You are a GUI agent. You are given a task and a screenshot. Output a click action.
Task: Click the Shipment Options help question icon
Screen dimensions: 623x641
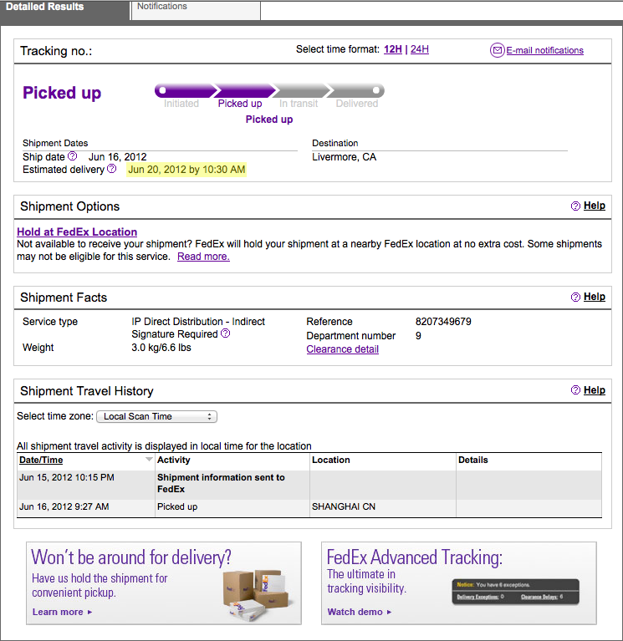click(575, 206)
